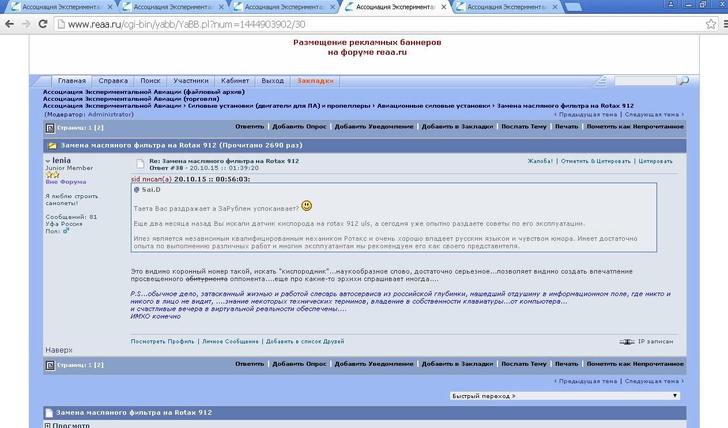Click Administrator moderator link
Image resolution: width=728 pixels, height=428 pixels.
pyautogui.click(x=110, y=115)
